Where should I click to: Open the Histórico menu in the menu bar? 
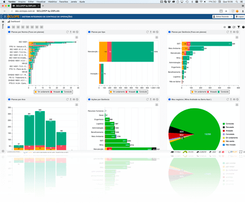coord(52,2)
